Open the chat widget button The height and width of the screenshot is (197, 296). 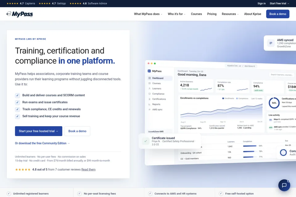[284, 185]
